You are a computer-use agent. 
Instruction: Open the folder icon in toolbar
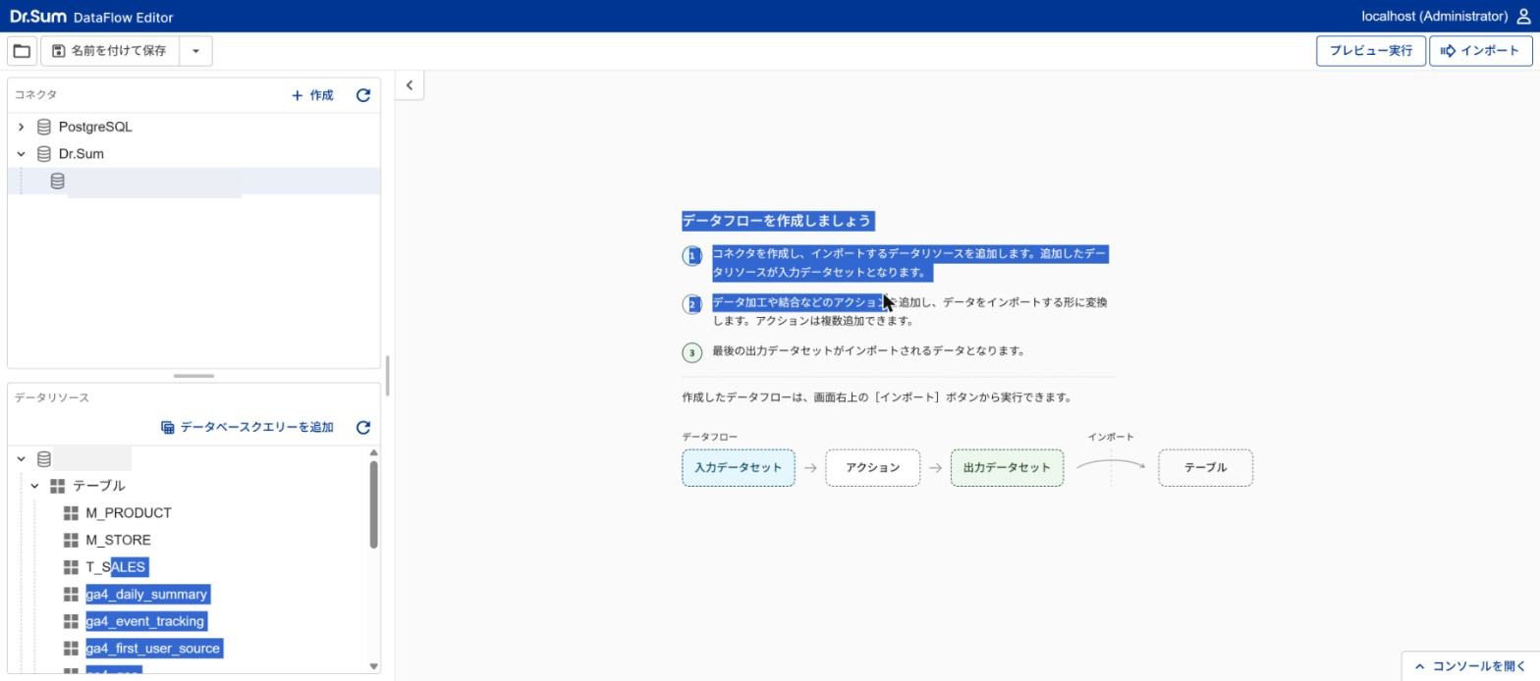coord(22,51)
